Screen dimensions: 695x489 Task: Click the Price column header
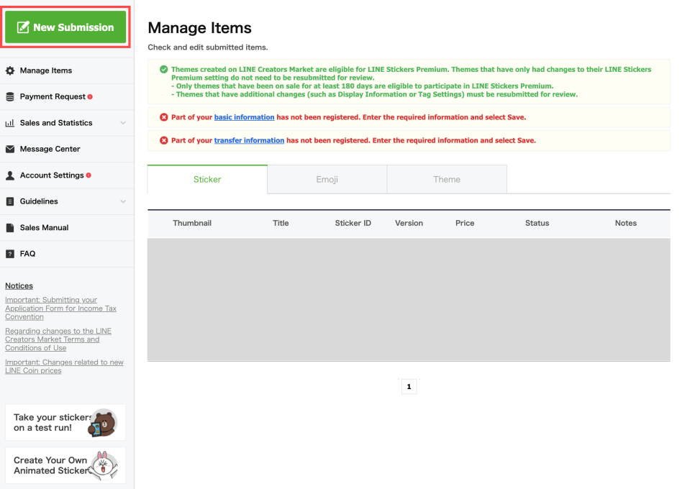coord(465,223)
